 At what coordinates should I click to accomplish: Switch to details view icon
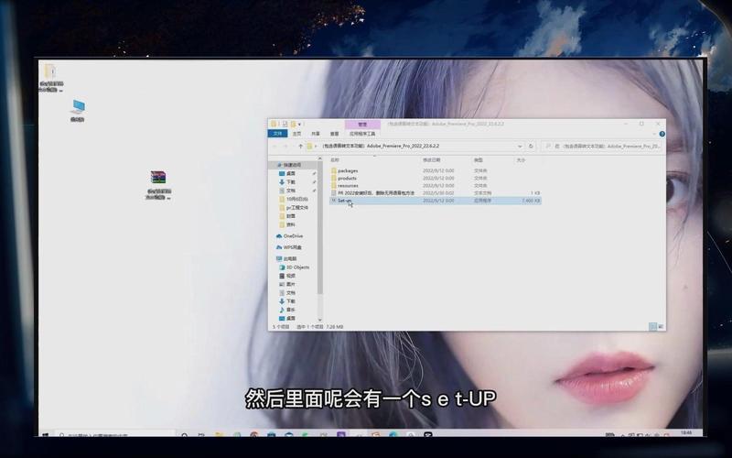(x=652, y=327)
